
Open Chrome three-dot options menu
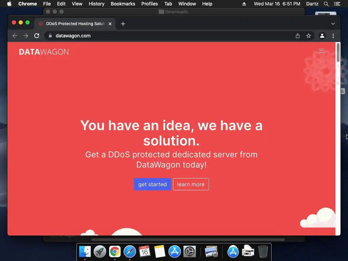(333, 36)
